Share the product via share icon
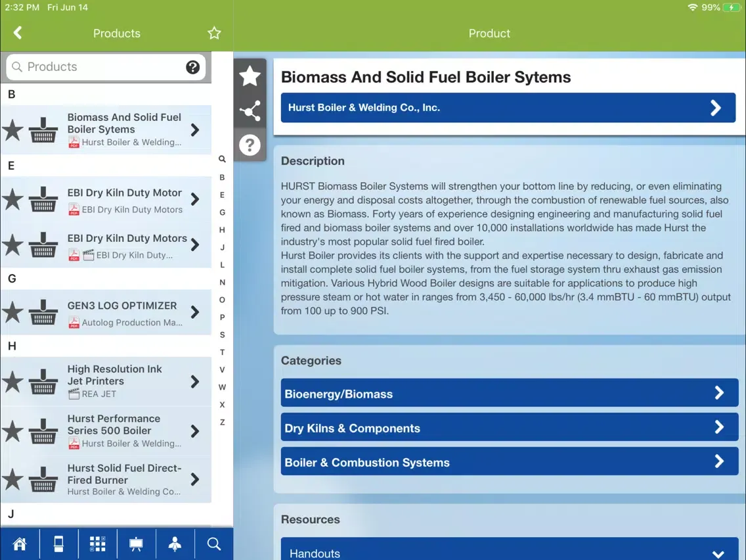 [250, 110]
